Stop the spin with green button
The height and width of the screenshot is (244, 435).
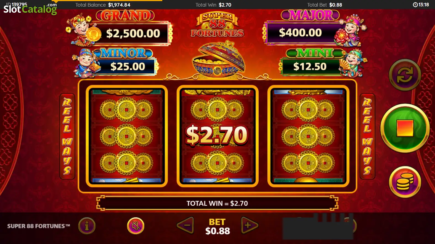click(x=405, y=128)
